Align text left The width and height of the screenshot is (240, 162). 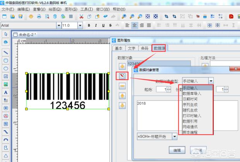127,25
